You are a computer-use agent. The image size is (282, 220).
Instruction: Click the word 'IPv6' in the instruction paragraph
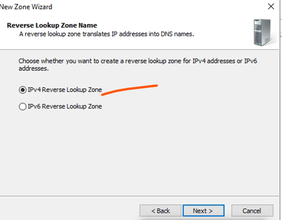(250, 61)
